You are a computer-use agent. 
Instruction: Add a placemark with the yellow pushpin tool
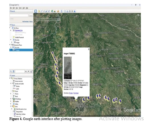coord(39,11)
